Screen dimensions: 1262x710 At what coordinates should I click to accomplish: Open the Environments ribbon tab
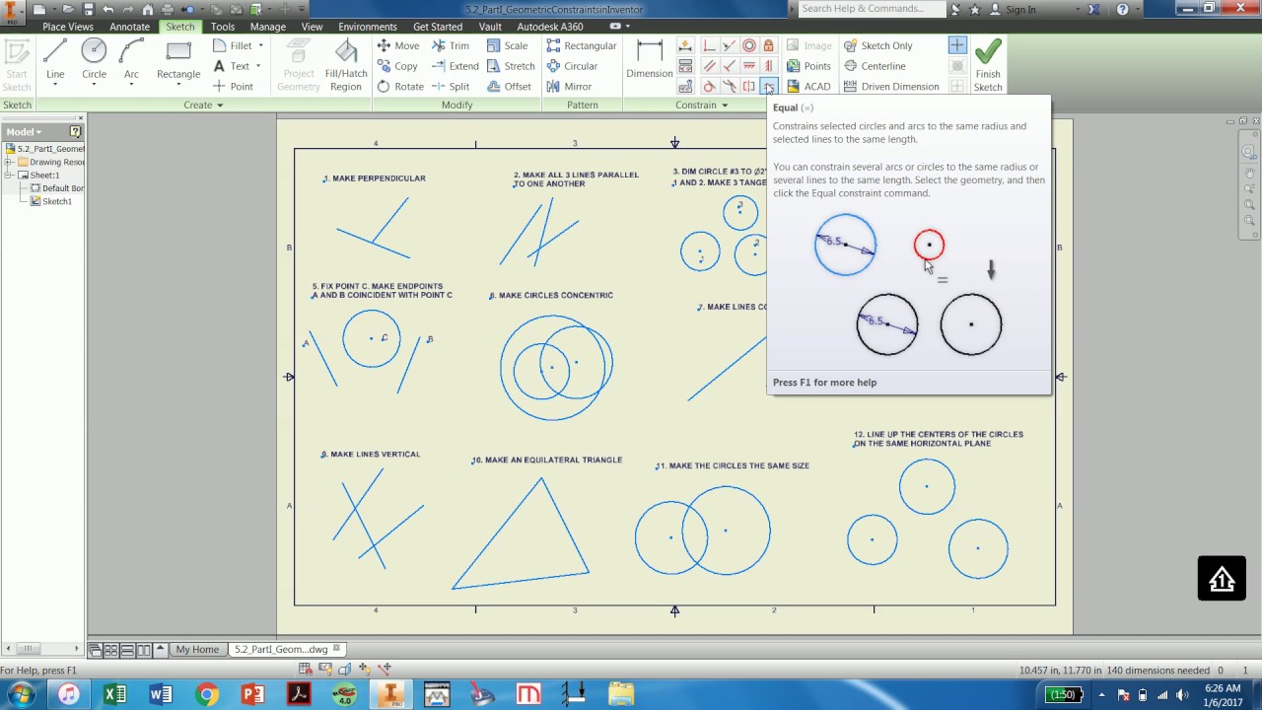(x=368, y=27)
